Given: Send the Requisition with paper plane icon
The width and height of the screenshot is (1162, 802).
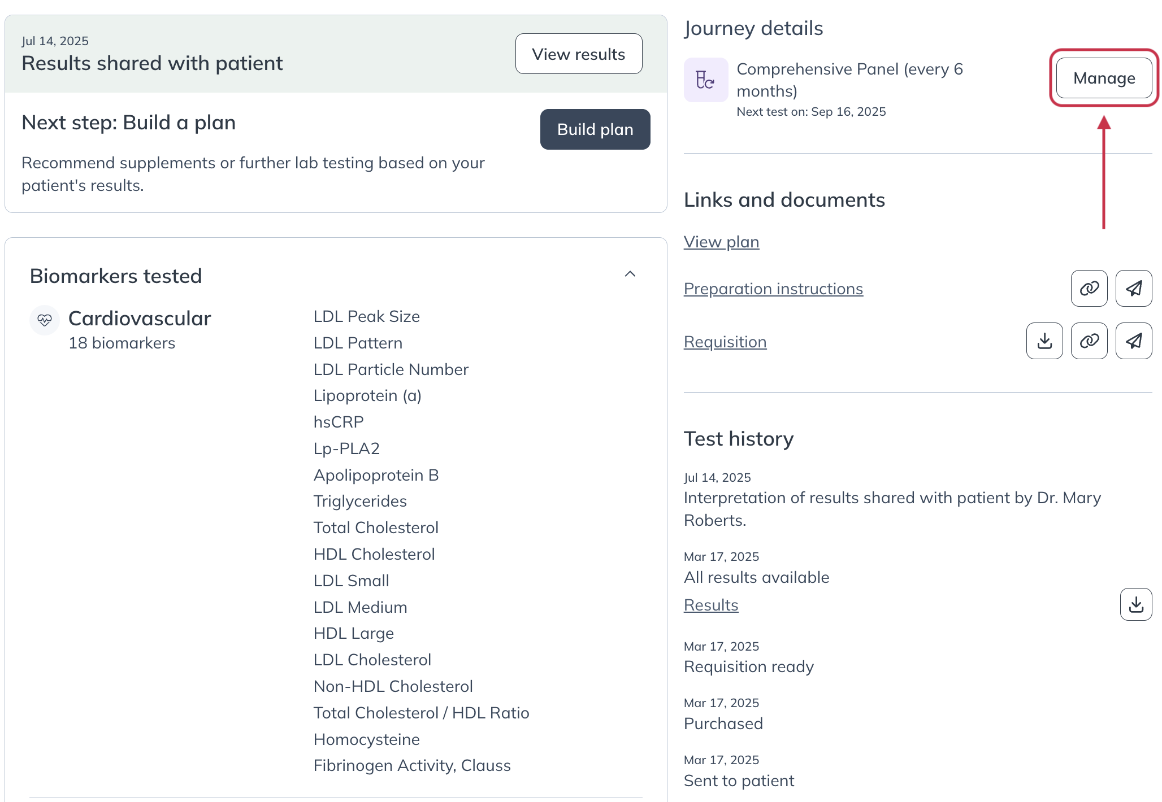Looking at the screenshot, I should pos(1133,341).
